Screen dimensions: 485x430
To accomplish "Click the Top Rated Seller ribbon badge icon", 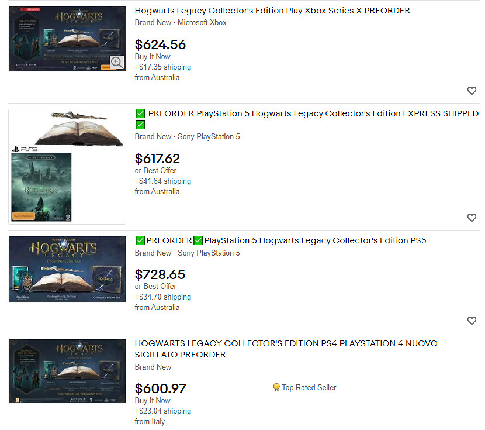I will point(276,387).
